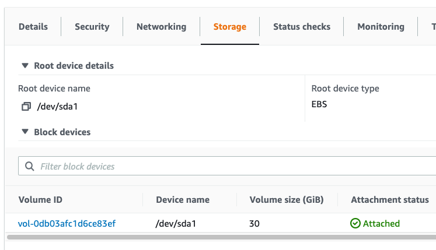
Task: View the Status checks tab
Action: click(x=302, y=27)
